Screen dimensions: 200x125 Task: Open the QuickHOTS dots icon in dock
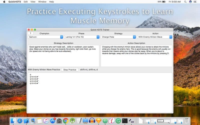click(131, 121)
